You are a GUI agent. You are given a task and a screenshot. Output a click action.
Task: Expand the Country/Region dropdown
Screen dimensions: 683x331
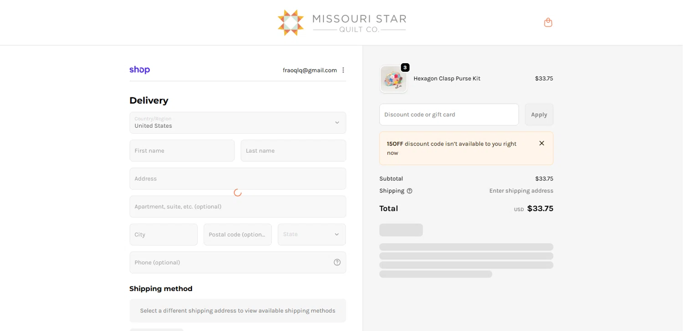click(238, 123)
